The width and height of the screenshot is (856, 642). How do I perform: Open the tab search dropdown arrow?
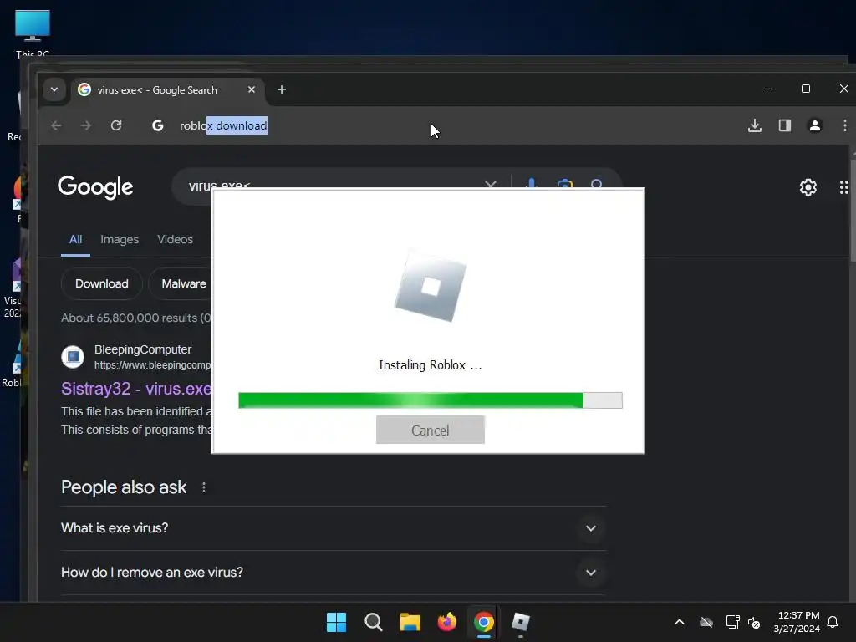point(54,89)
